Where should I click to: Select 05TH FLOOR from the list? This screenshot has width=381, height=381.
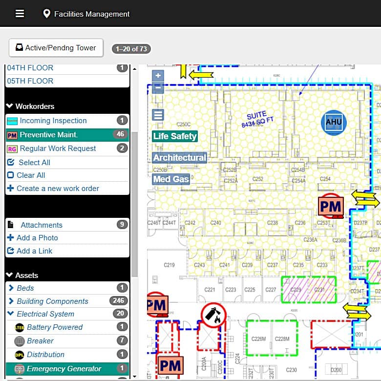67,81
